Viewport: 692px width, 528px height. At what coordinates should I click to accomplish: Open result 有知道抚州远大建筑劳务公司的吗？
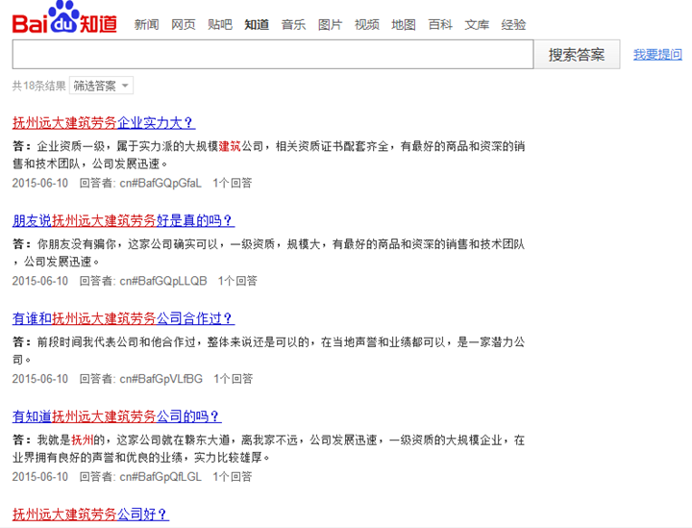click(x=117, y=416)
